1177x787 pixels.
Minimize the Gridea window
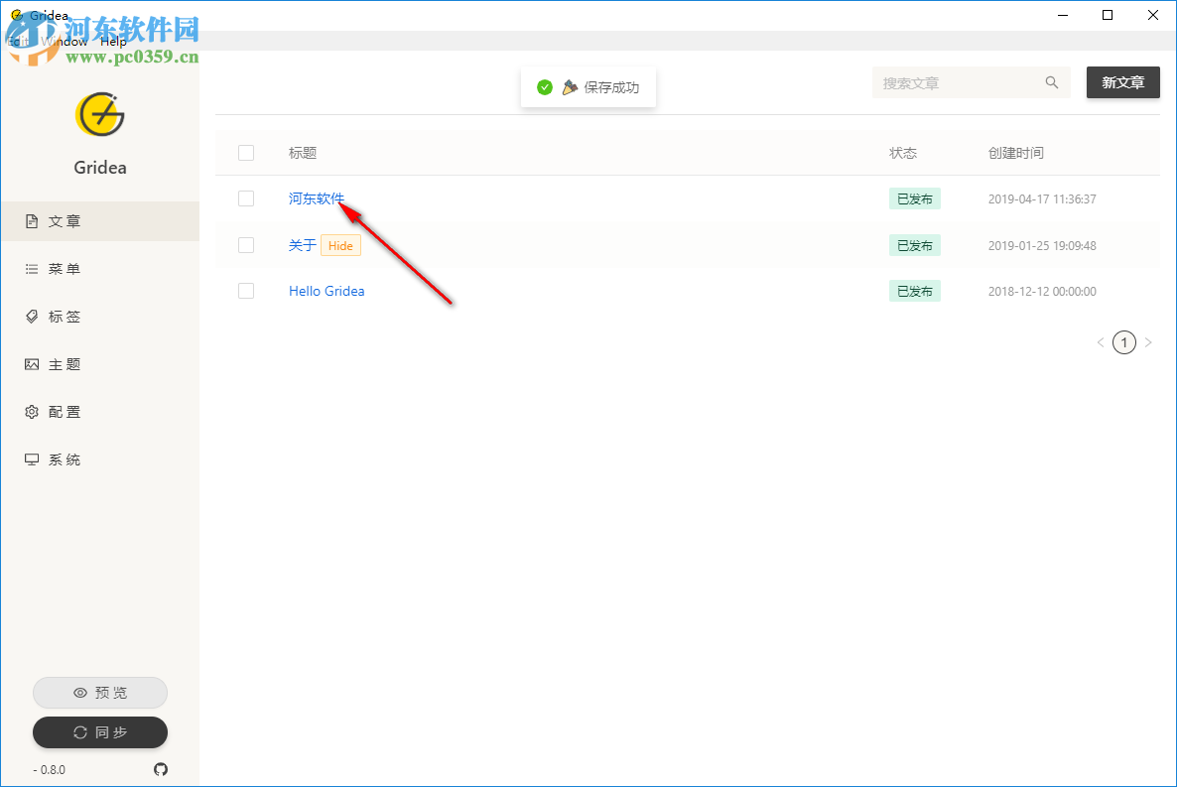click(1063, 15)
